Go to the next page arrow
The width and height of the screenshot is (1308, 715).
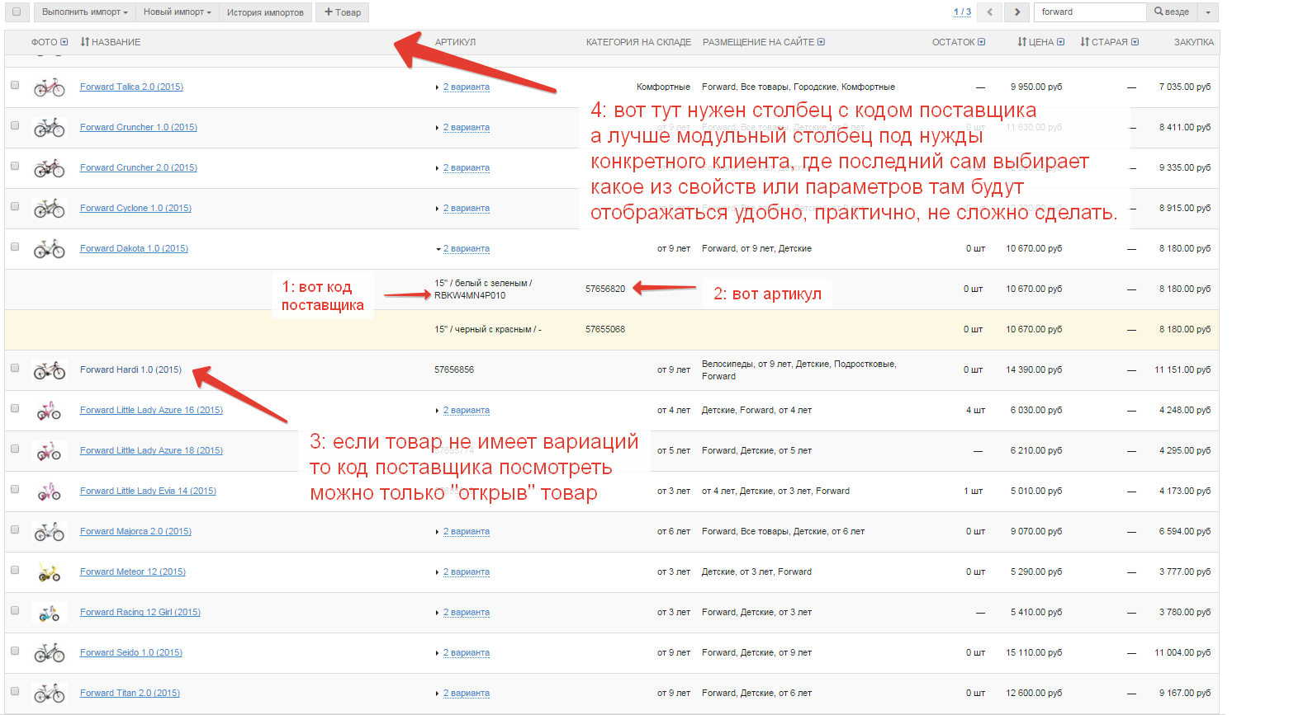(1017, 12)
